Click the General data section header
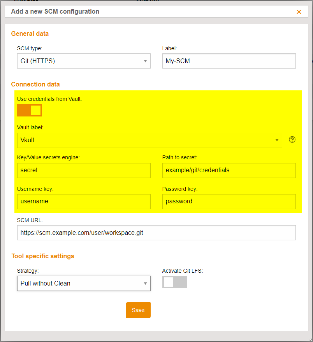The width and height of the screenshot is (313, 342). (x=30, y=34)
